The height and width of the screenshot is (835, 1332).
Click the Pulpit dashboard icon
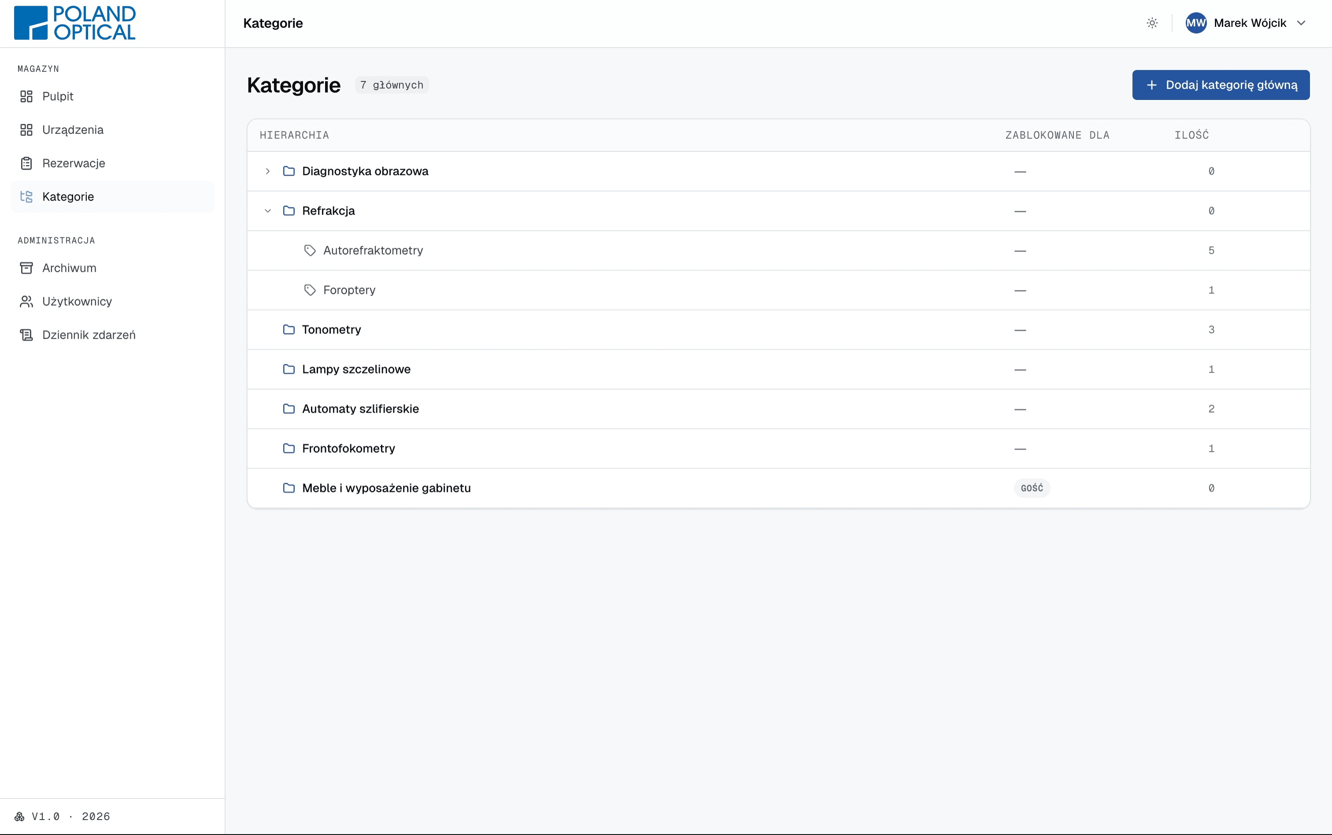click(26, 96)
